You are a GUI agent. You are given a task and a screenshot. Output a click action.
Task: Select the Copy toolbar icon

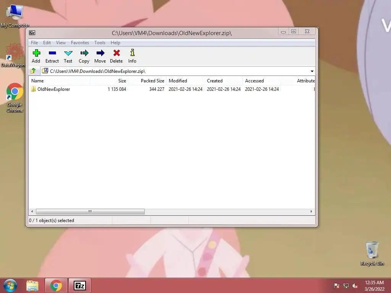(84, 56)
